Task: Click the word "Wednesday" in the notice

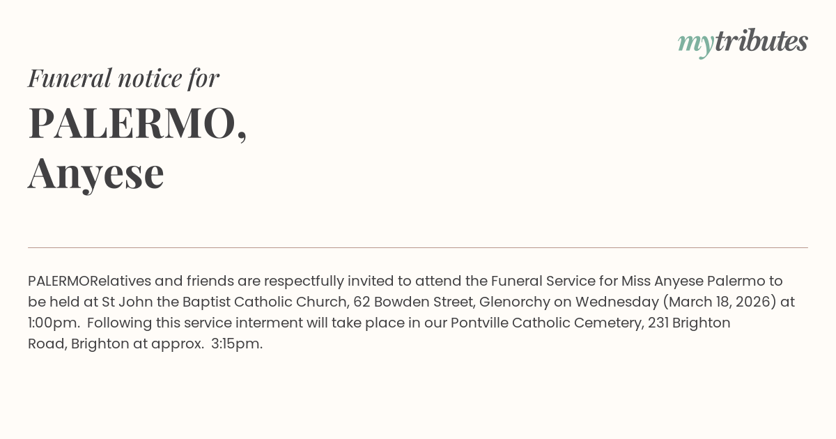Action: 617,302
